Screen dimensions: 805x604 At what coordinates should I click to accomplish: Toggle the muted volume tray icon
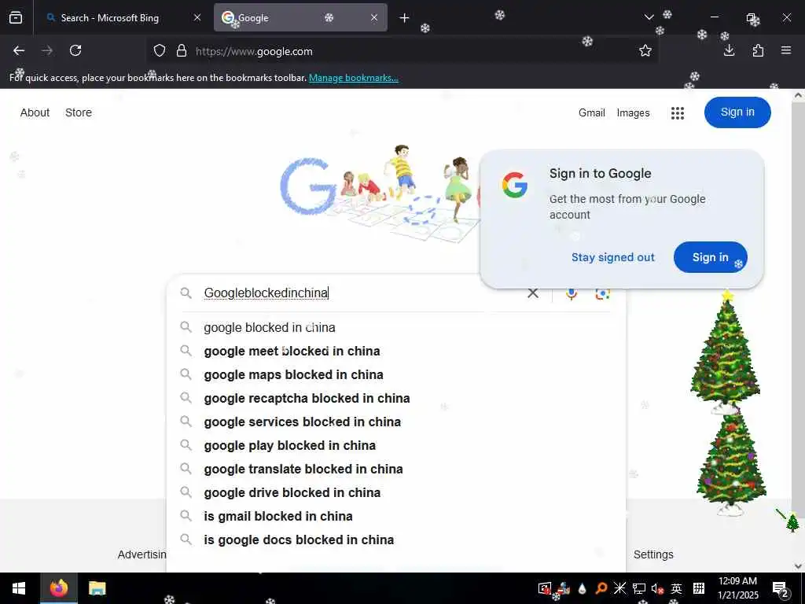[657, 588]
